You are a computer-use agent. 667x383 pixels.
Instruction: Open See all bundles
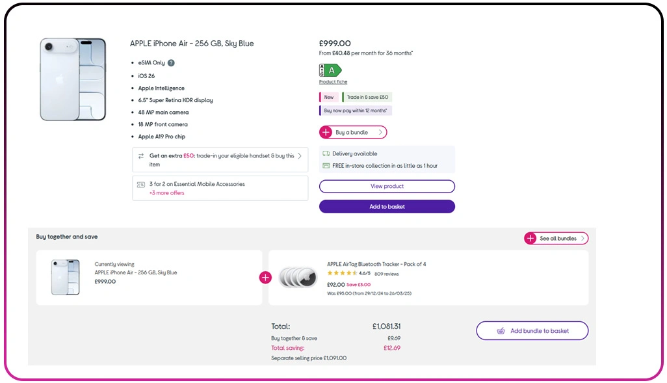point(556,238)
